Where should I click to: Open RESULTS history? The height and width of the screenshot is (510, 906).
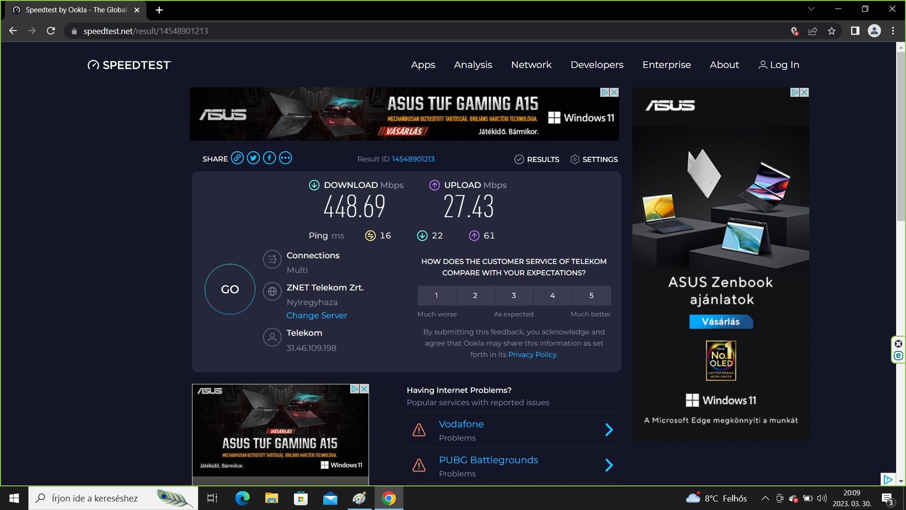[537, 160]
